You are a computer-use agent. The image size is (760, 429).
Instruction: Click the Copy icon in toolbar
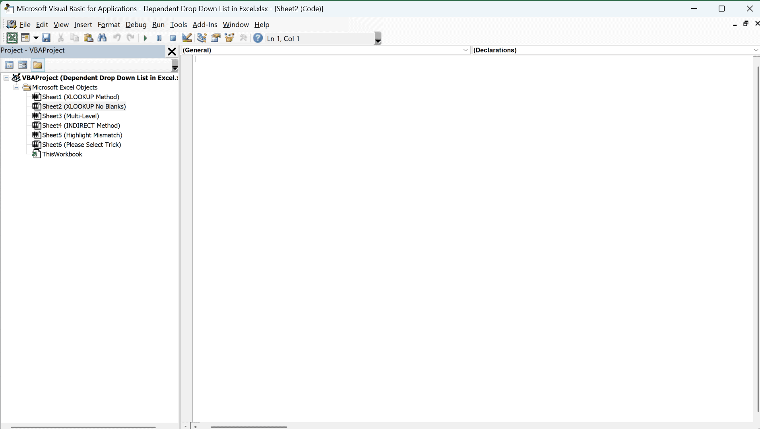point(74,38)
